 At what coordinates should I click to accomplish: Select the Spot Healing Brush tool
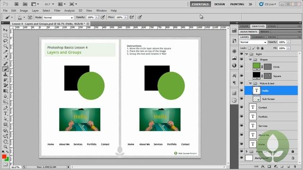(x=5, y=64)
